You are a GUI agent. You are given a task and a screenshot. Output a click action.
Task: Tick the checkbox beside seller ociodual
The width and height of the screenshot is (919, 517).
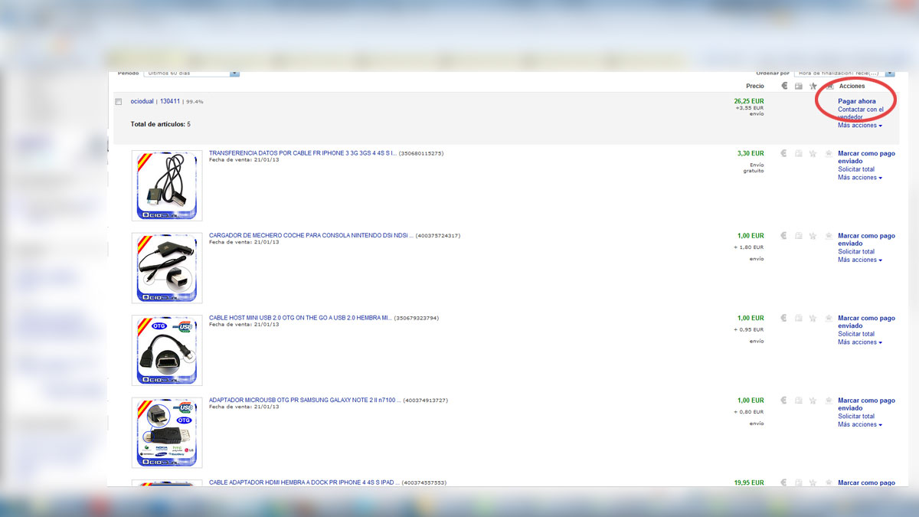[119, 101]
